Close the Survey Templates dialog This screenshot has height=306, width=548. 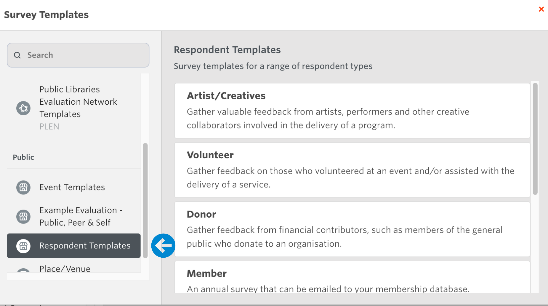click(x=541, y=9)
